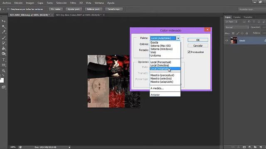Open the Capa menu

tap(40, 3)
